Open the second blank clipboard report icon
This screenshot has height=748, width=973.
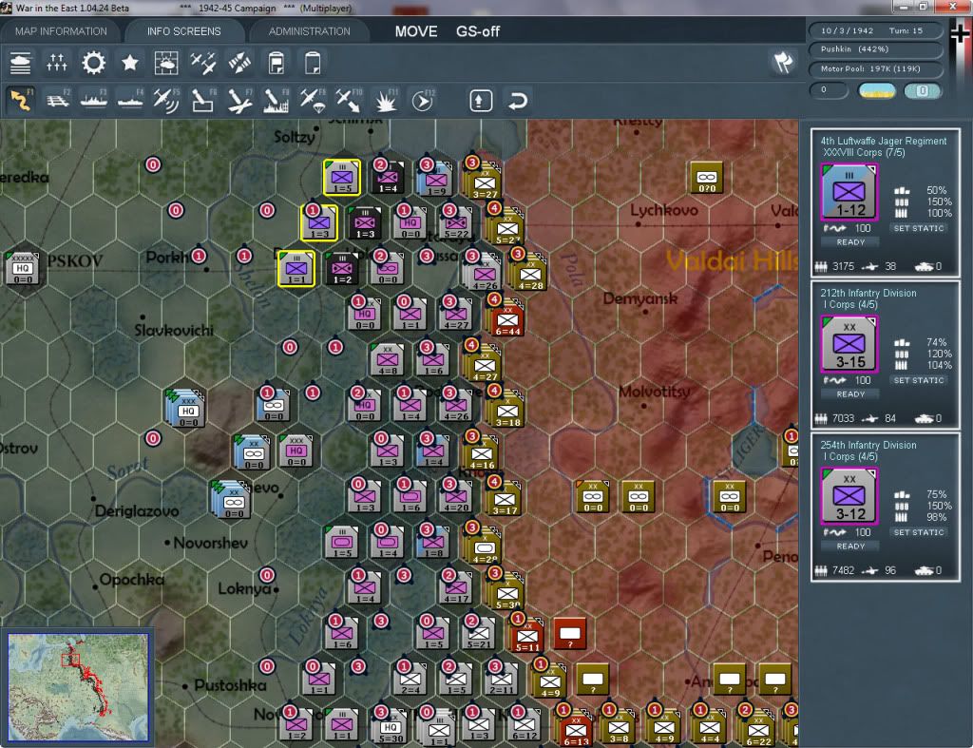tap(313, 63)
